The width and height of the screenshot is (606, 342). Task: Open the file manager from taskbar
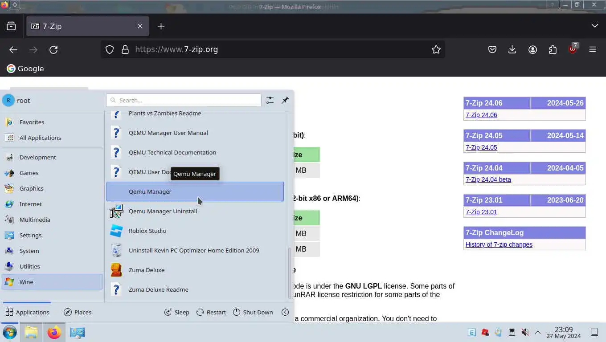pyautogui.click(x=31, y=332)
